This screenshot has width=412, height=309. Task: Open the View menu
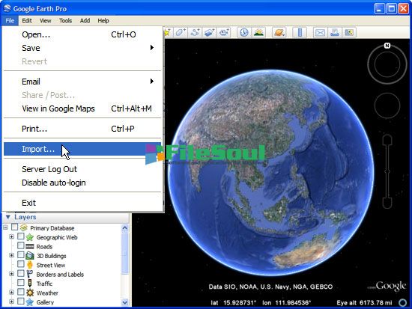[46, 20]
